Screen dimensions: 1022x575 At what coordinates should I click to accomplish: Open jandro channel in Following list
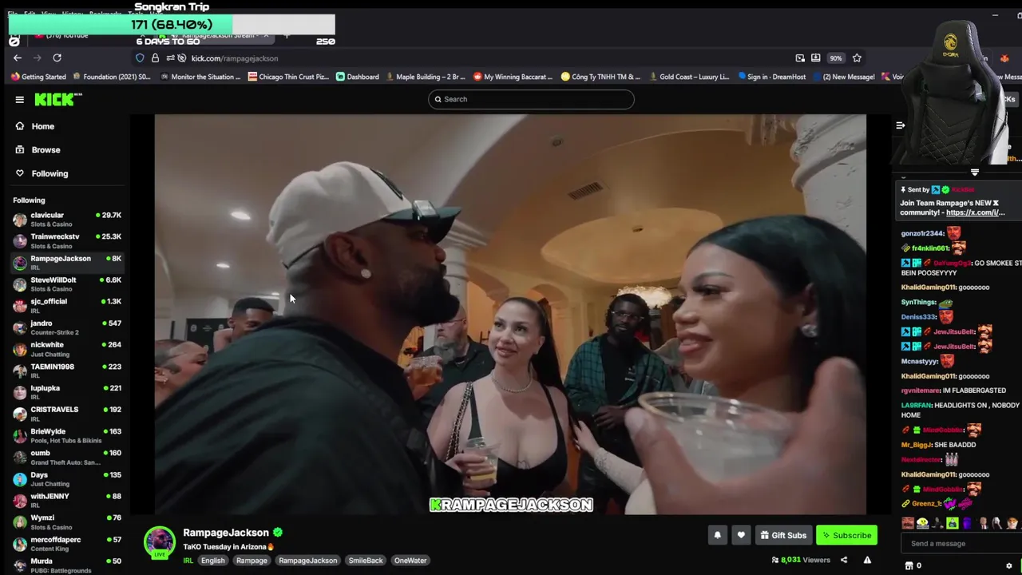coord(67,327)
